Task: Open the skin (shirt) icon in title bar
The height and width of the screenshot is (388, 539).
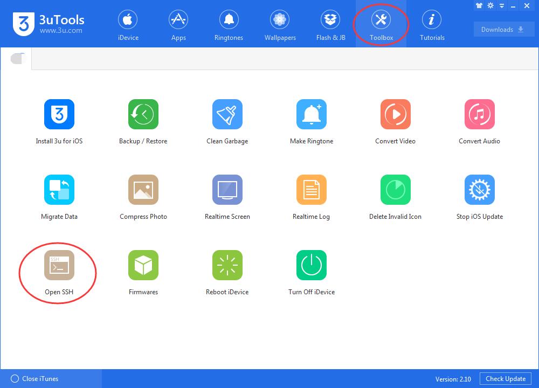Action: pyautogui.click(x=479, y=5)
